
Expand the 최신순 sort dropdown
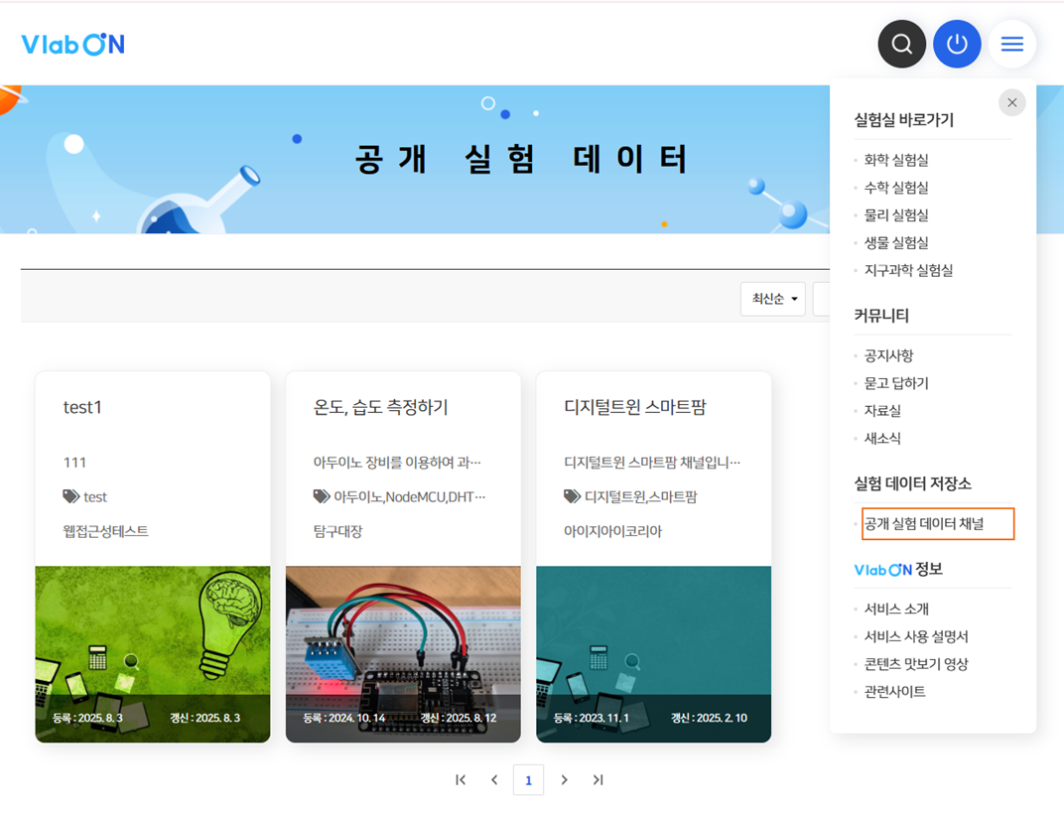[772, 299]
